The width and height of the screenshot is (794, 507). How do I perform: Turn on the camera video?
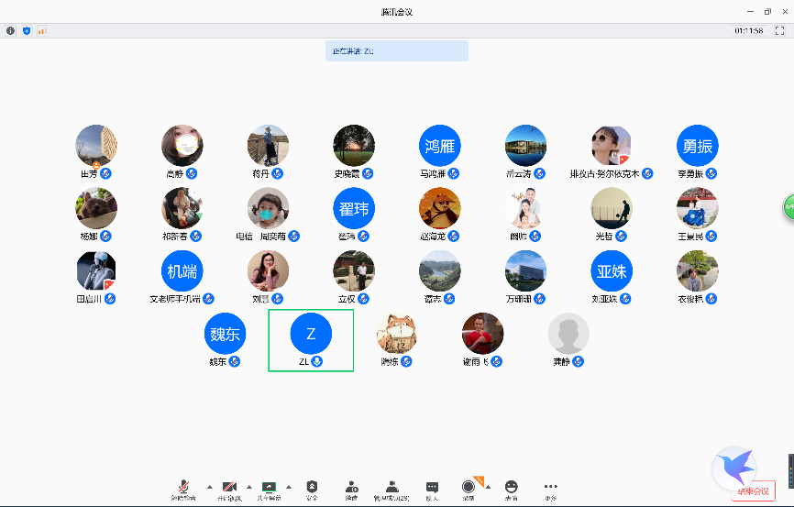click(x=229, y=487)
